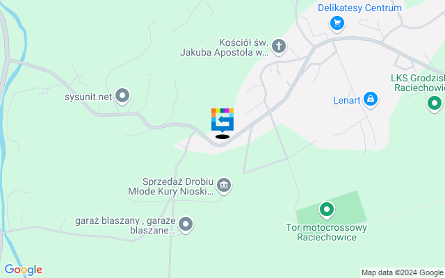Screen dimensions: 445x278
Task: Open the Google logo link
Action: (23, 270)
